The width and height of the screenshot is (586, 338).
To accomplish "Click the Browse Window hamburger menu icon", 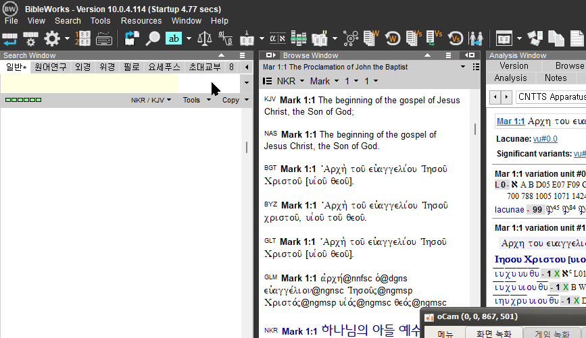I will pos(449,55).
